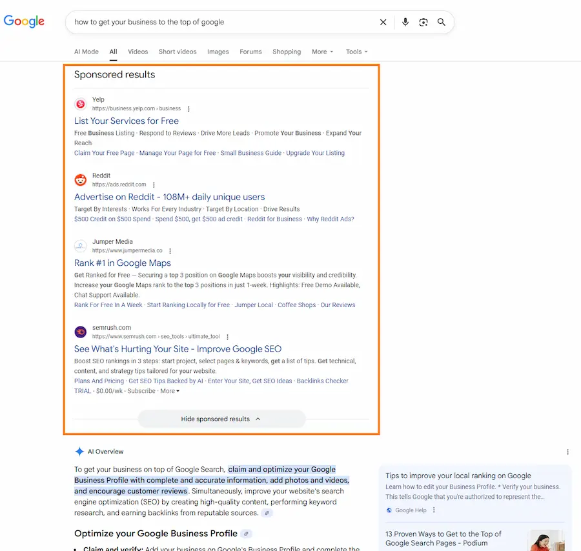This screenshot has height=551, width=581.
Task: Click the search magnifier icon
Action: (442, 22)
